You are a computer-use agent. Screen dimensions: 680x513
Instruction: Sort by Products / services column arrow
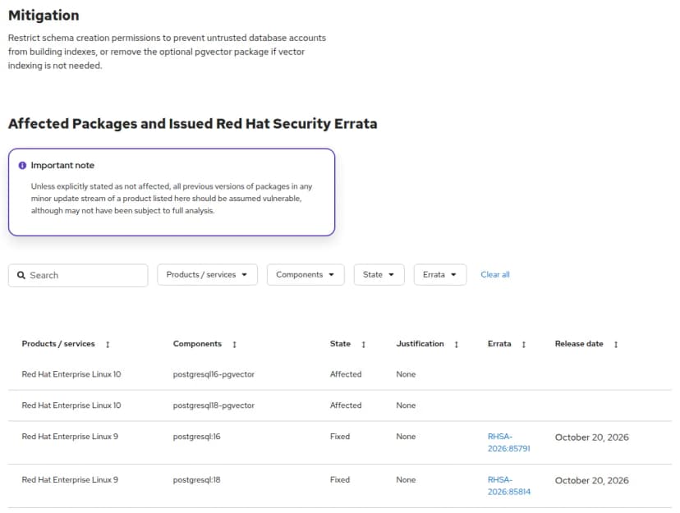108,345
